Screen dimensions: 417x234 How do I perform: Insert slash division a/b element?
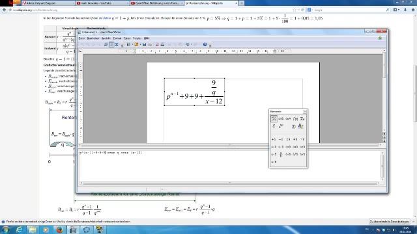pos(295,155)
